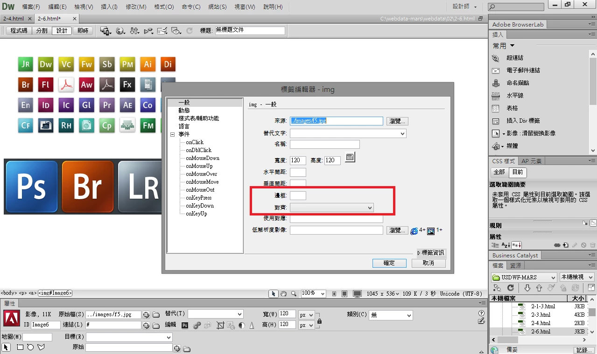This screenshot has height=354, width=597.
Task: Open zoom level 100% dropdown
Action: tap(313, 293)
